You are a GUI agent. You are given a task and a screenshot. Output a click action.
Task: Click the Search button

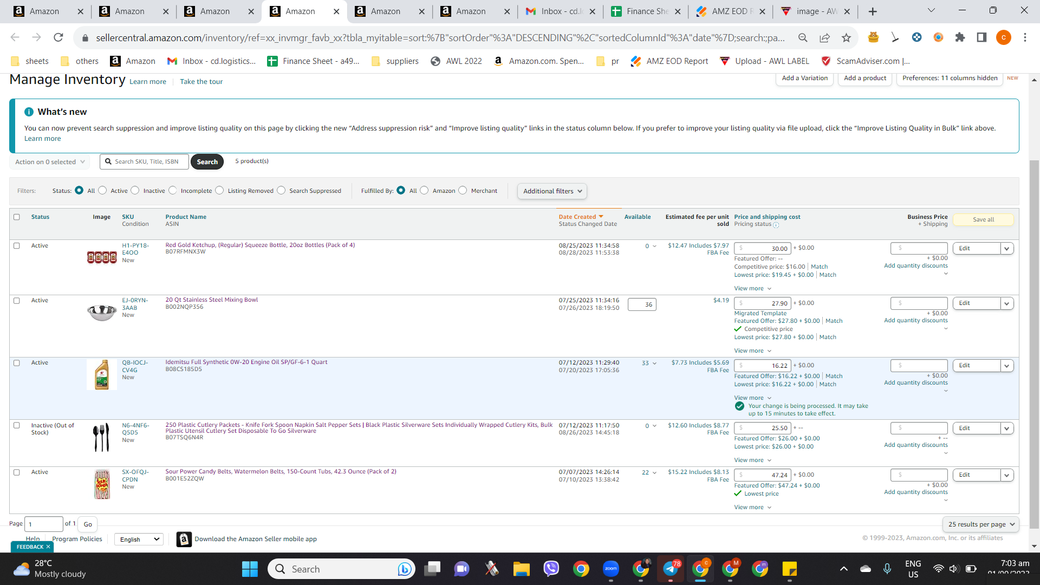(x=207, y=161)
